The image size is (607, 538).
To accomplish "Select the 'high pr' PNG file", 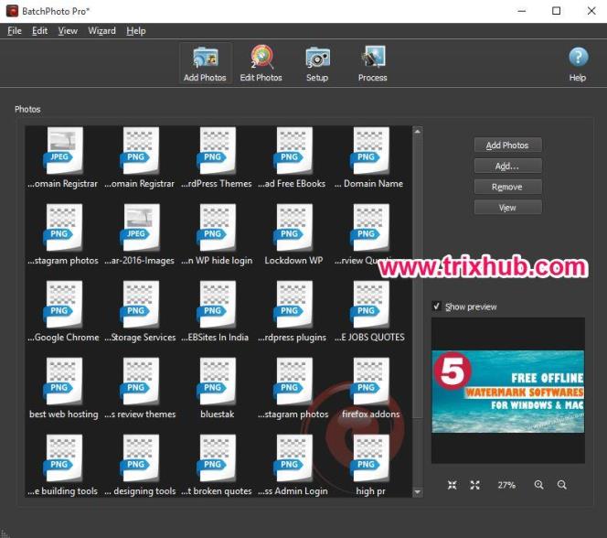I will coord(369,466).
